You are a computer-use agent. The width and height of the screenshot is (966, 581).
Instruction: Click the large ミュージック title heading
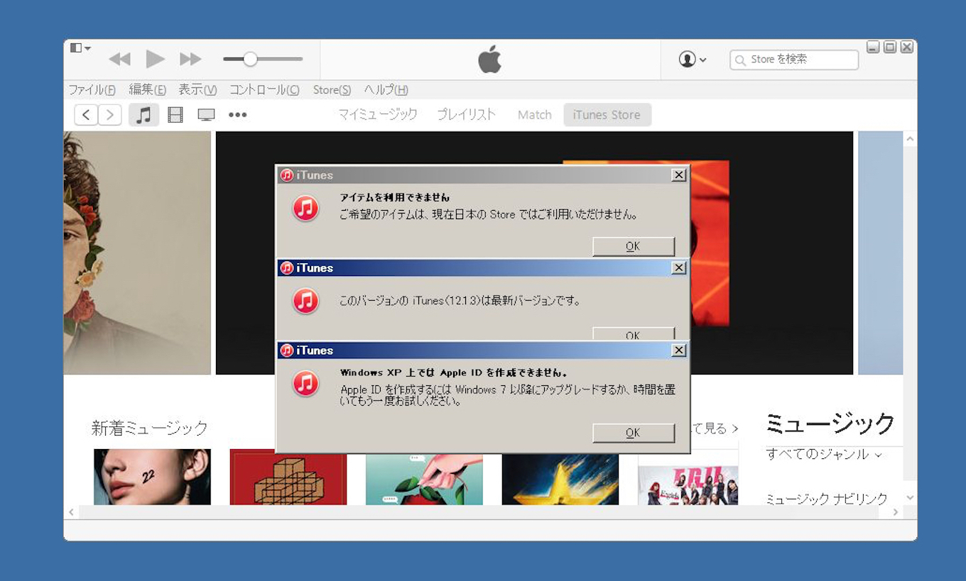pos(830,424)
